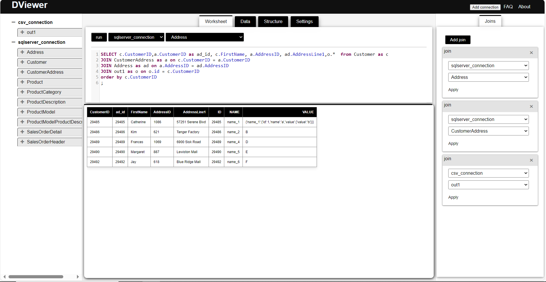The width and height of the screenshot is (546, 282).
Task: Click the VALUE column header
Action: click(x=280, y=112)
